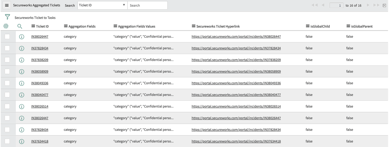Open ticket link IN38026514
This screenshot has width=389, height=147.
pyautogui.click(x=40, y=106)
